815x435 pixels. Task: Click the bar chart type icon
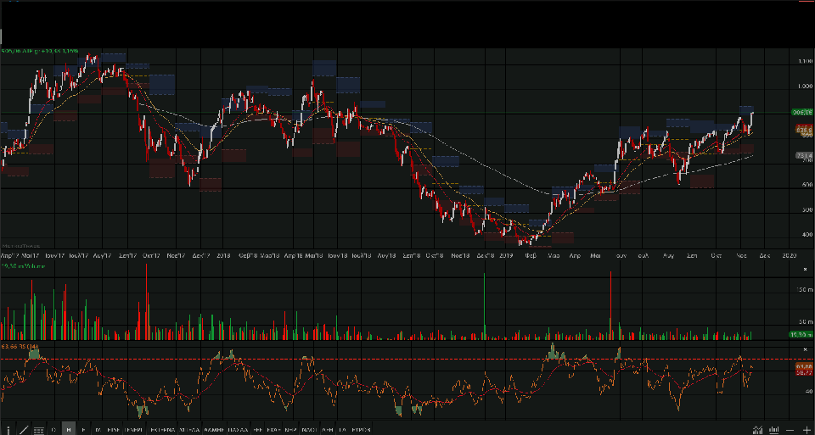click(x=775, y=430)
